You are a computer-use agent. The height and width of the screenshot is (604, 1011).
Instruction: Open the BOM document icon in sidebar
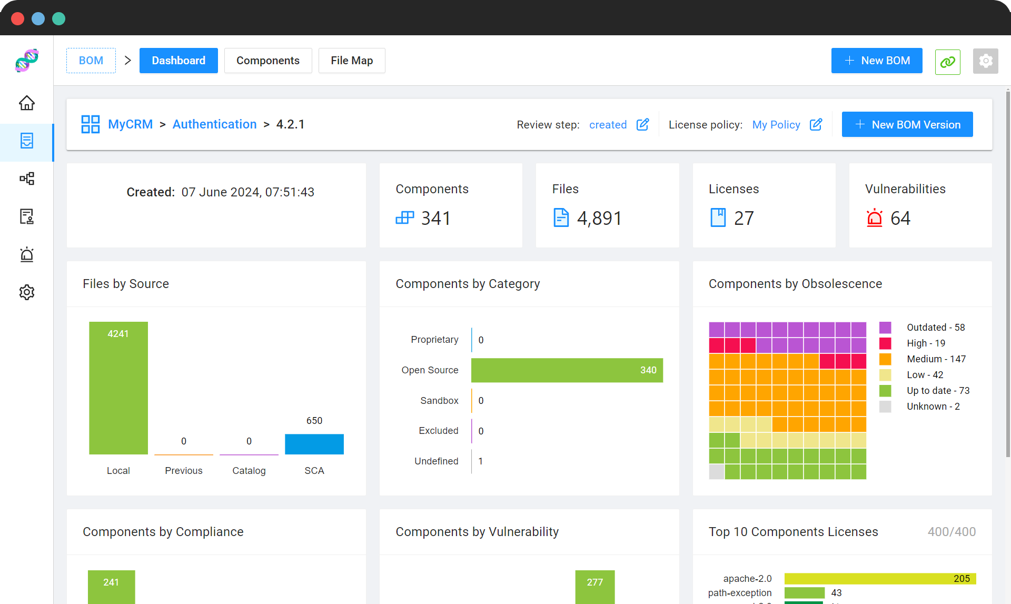click(x=27, y=141)
